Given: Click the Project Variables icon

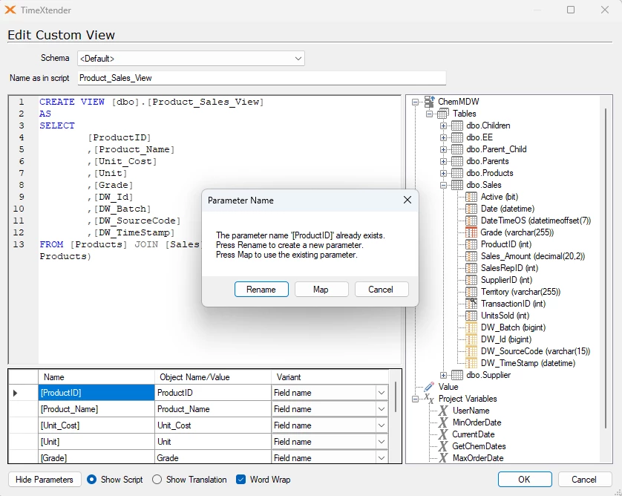Looking at the screenshot, I should [x=429, y=398].
